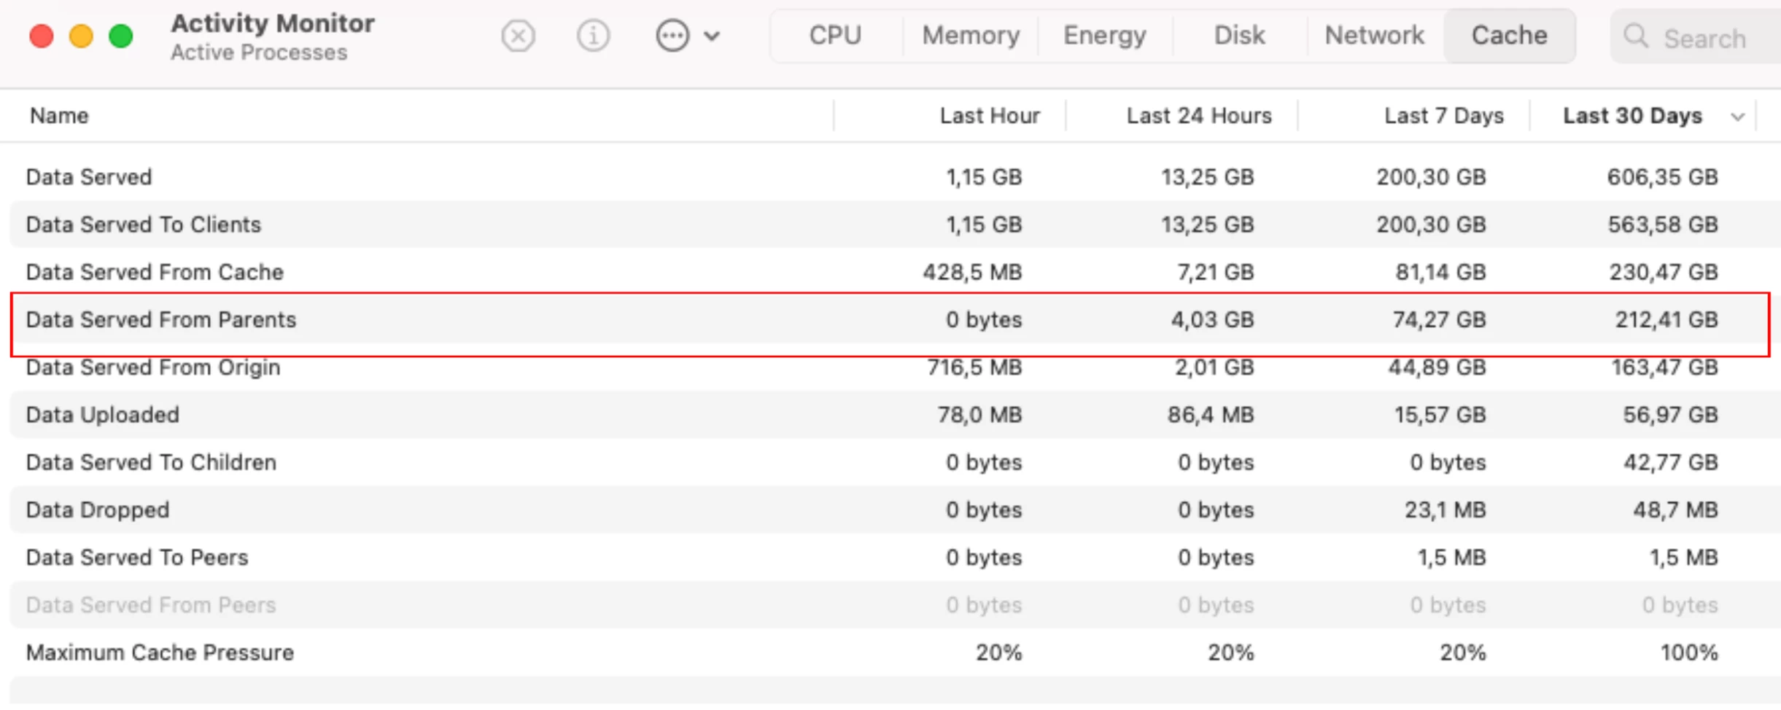
Task: Click the 23,1 MB value
Action: click(x=1445, y=510)
